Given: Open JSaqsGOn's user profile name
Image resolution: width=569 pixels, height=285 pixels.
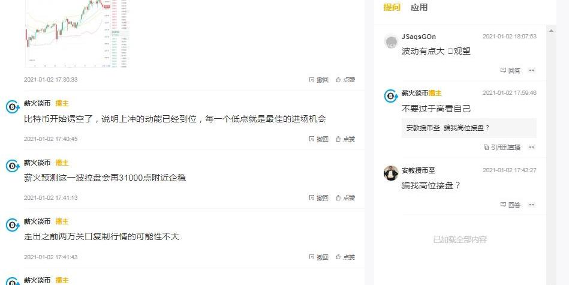Looking at the screenshot, I should click(x=419, y=37).
